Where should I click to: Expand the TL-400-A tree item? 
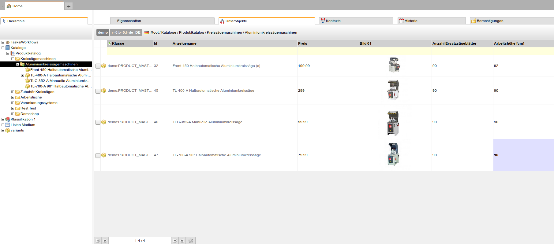(22, 75)
